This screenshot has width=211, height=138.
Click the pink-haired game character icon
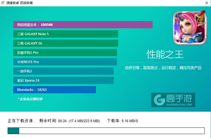190,28
